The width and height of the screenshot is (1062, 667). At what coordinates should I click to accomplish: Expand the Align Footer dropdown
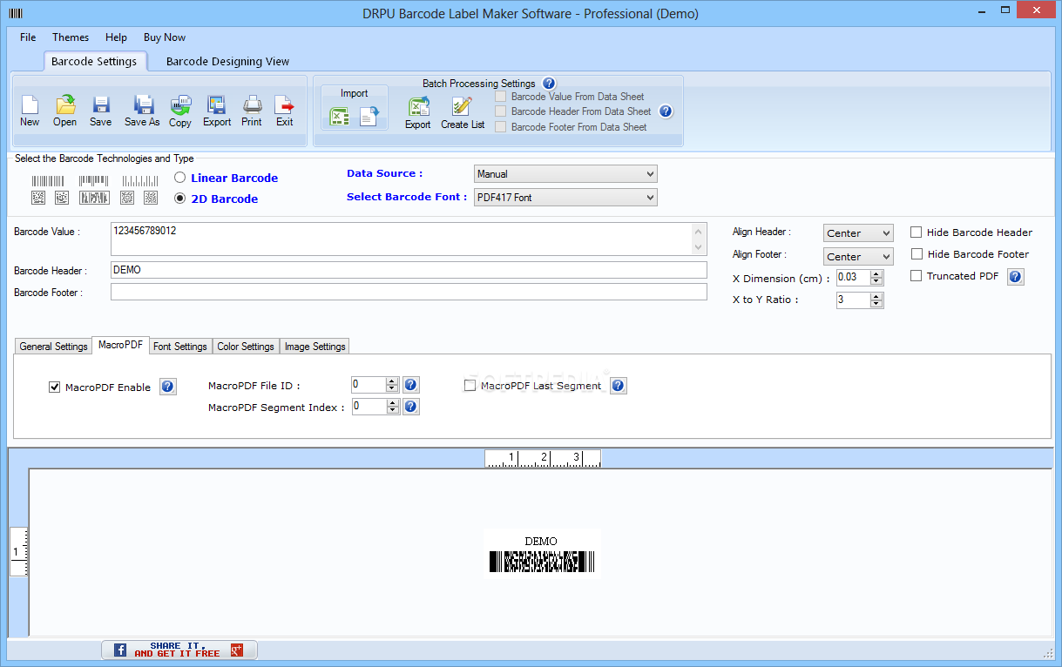(858, 257)
